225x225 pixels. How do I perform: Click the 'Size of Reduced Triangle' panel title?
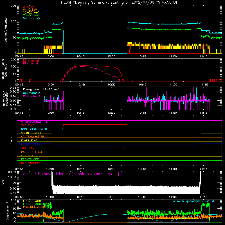click(71, 174)
